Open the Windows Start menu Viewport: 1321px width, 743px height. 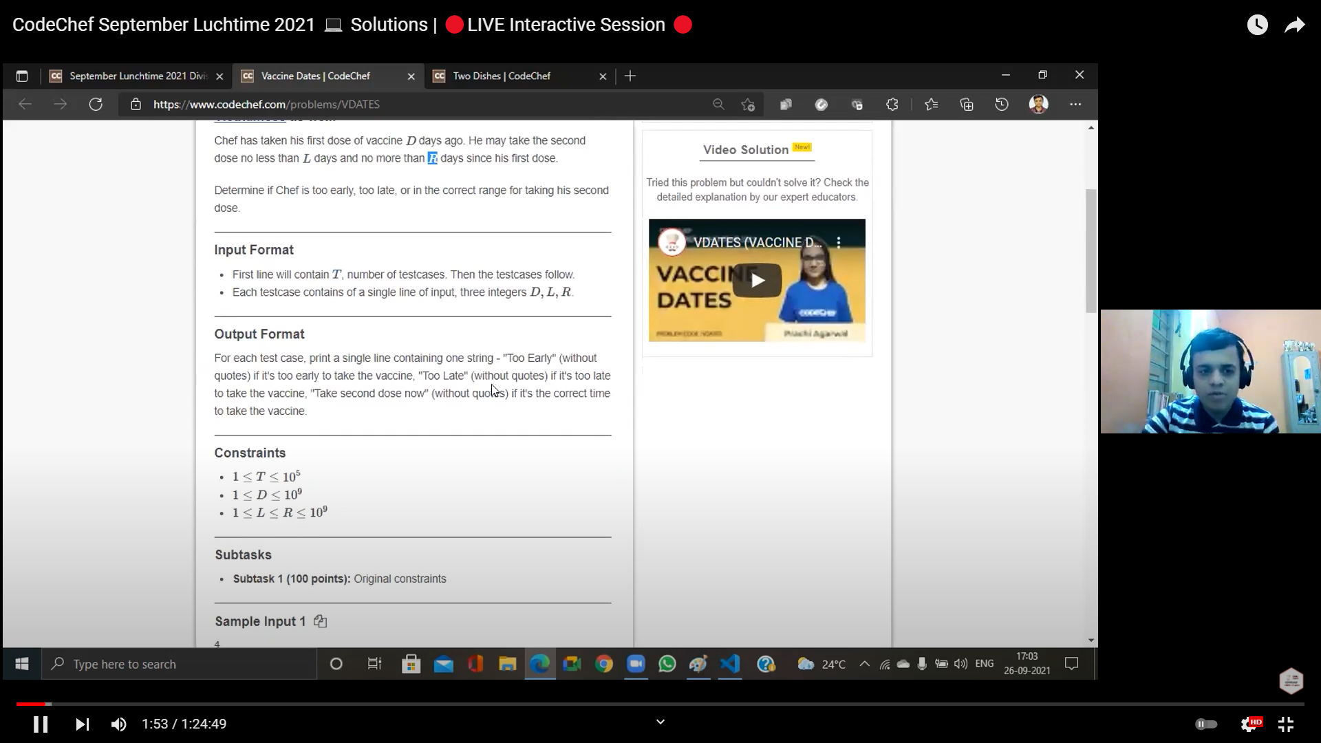(x=21, y=664)
